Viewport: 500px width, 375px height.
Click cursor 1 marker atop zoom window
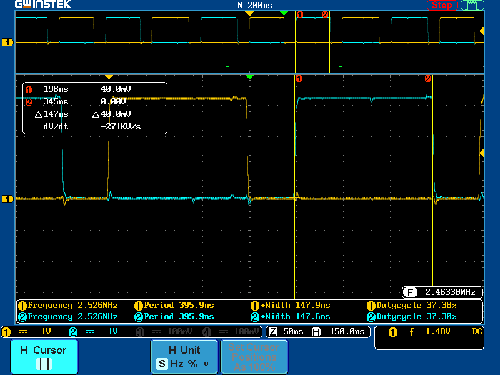click(299, 79)
